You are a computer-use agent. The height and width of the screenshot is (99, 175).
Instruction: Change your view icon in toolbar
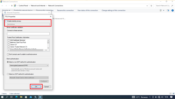click(161, 10)
